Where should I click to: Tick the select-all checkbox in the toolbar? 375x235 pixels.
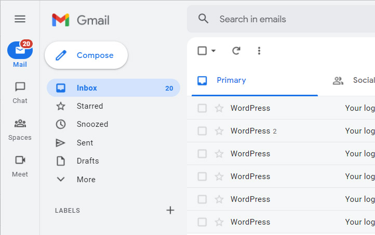coord(202,51)
